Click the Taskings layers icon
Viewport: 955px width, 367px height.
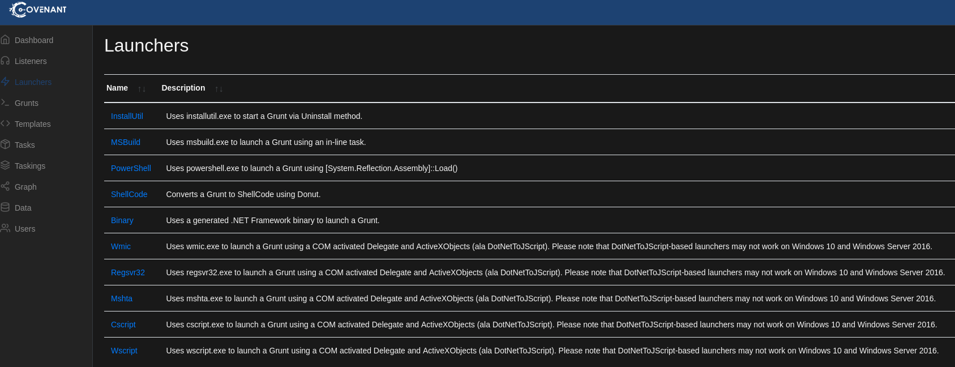pos(6,165)
